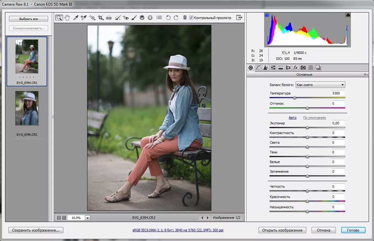Select the Graduated Filter tool
Screen dimensions: 374x241
[x=142, y=18]
